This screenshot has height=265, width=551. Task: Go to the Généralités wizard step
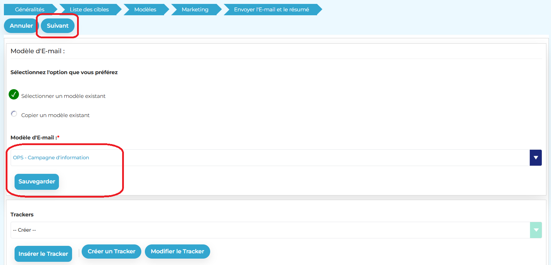(x=29, y=10)
